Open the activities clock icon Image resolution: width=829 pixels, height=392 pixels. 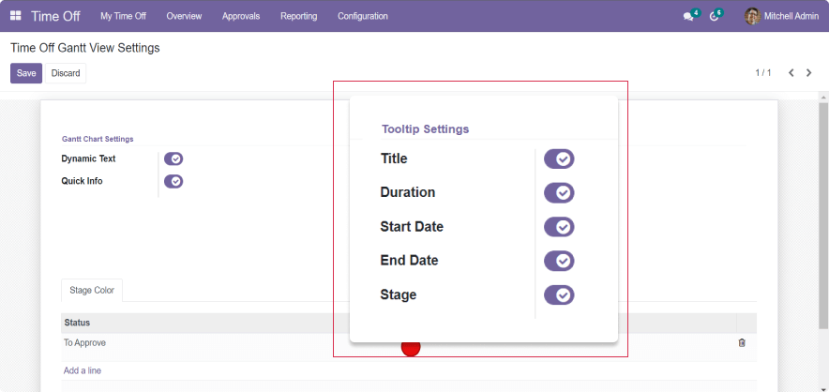click(715, 16)
